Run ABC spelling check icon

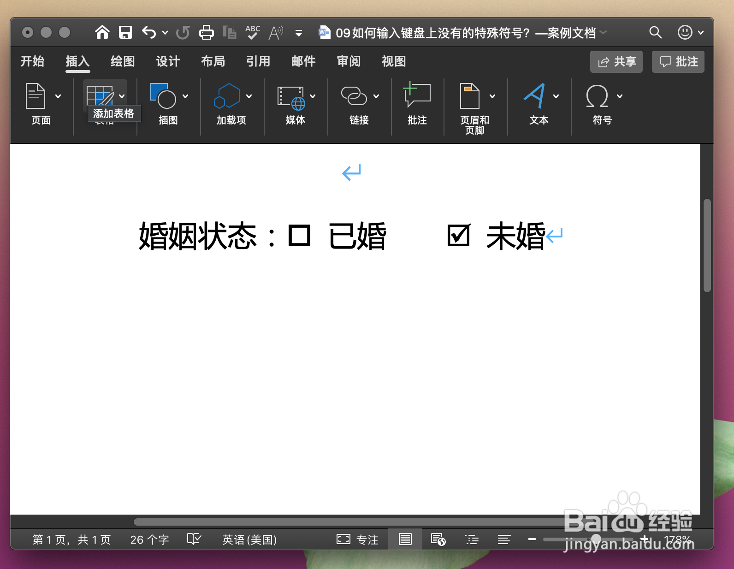(253, 32)
